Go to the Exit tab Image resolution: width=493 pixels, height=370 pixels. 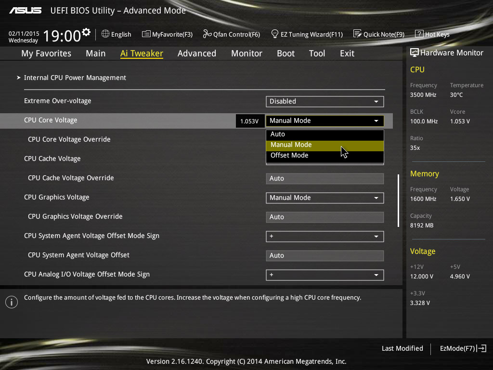347,53
